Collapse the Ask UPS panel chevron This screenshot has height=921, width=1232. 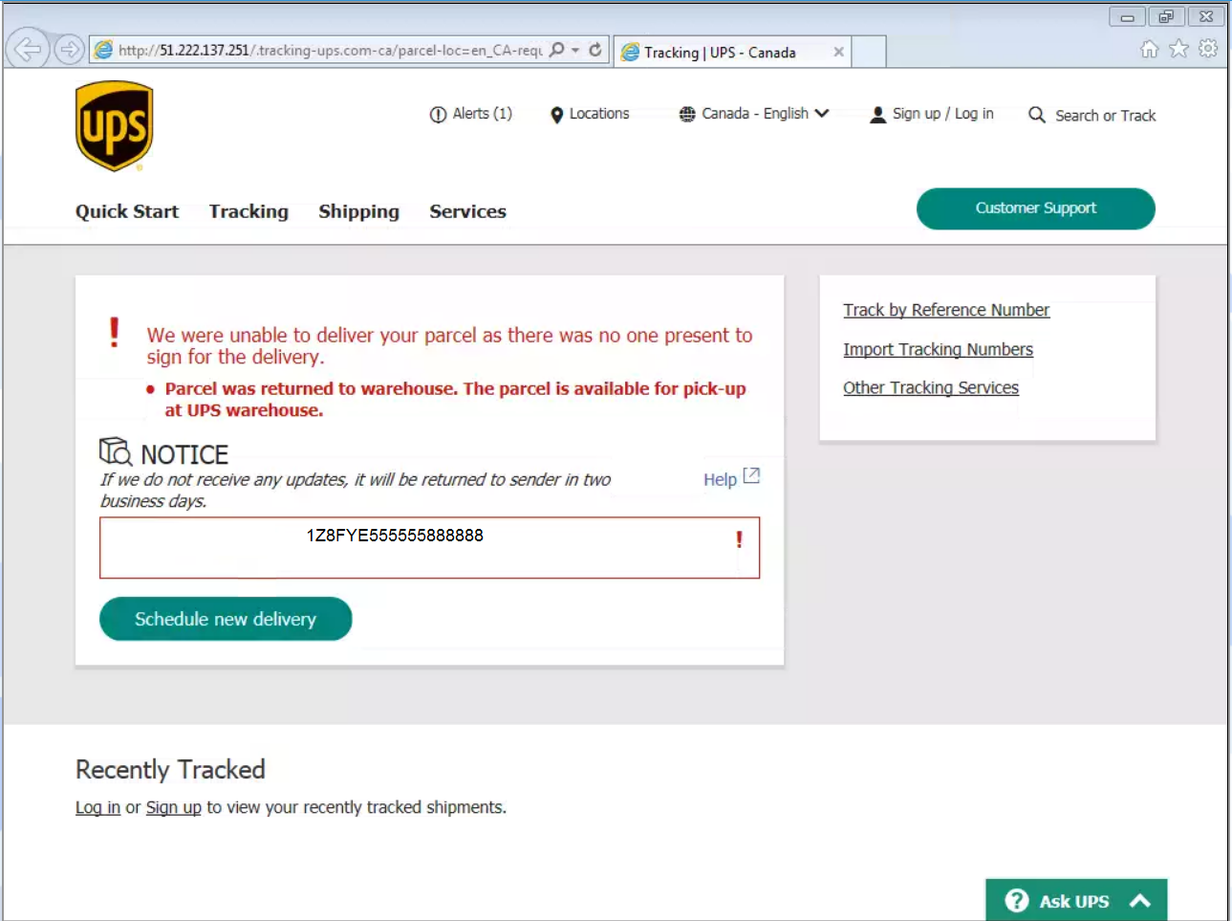tap(1138, 900)
